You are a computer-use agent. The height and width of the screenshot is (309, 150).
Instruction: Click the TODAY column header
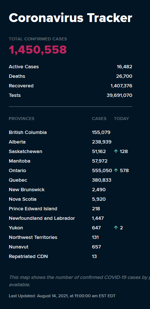(121, 119)
